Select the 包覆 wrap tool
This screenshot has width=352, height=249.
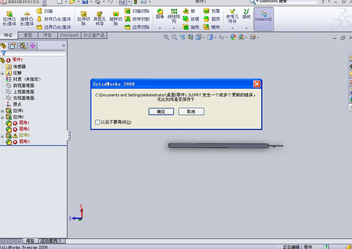[x=212, y=11]
